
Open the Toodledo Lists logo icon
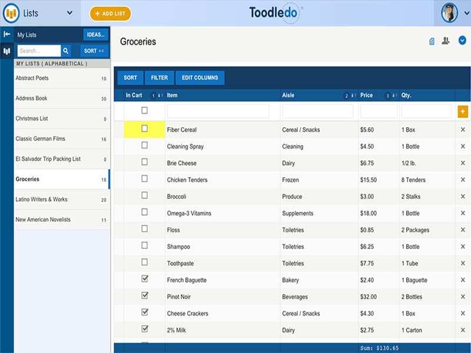(11, 12)
